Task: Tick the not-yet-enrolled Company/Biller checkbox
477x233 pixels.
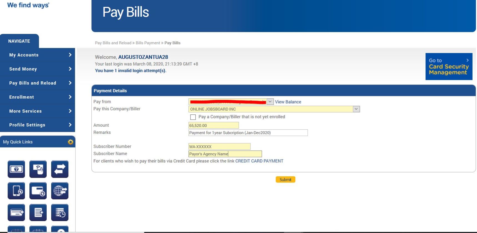Action: click(x=193, y=117)
